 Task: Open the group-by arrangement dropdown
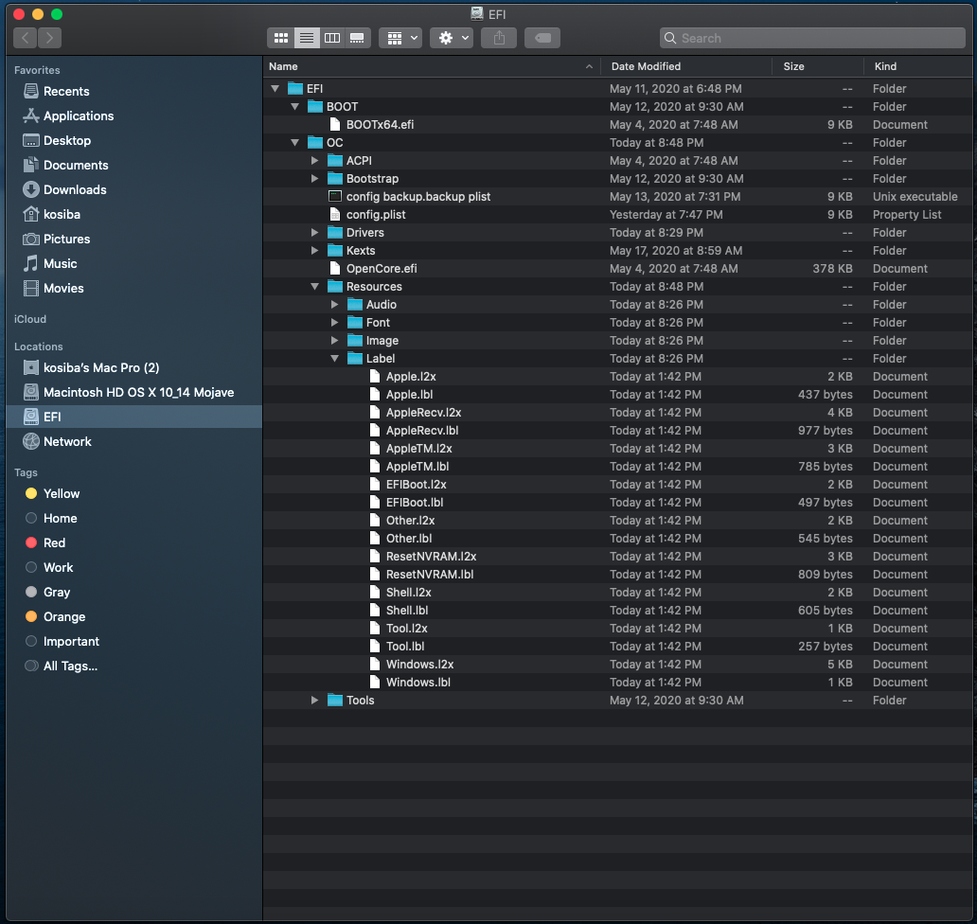(x=400, y=38)
